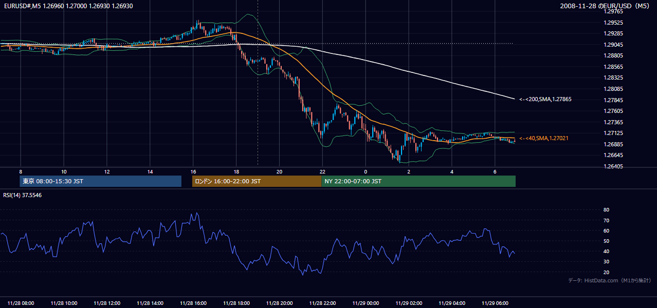Click RSI scale label 70
The image size is (657, 308).
click(x=606, y=220)
